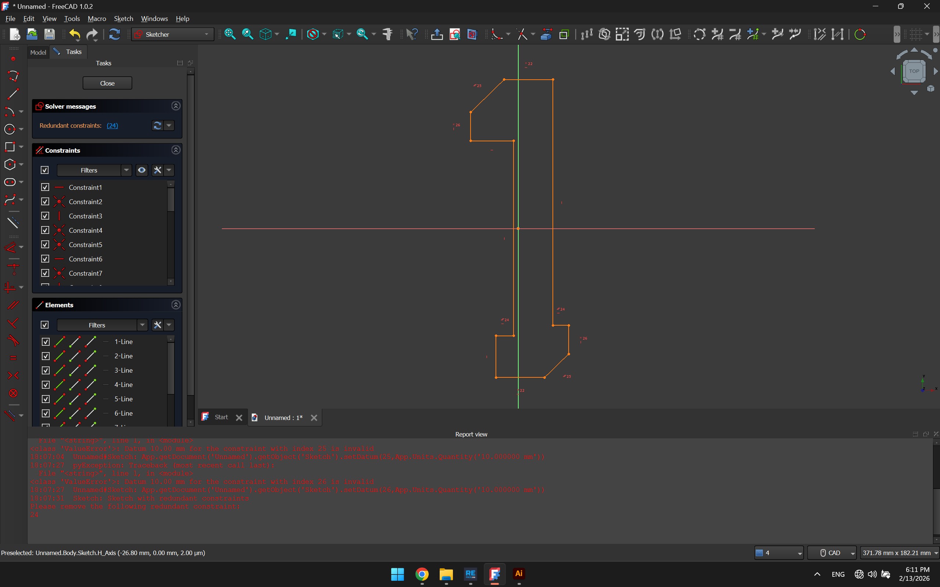Open the Sketcher workbench dropdown
The width and height of the screenshot is (940, 587).
click(173, 34)
